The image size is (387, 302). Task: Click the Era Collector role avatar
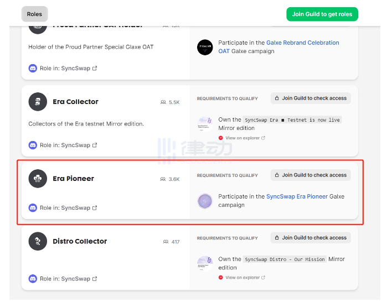(x=38, y=102)
